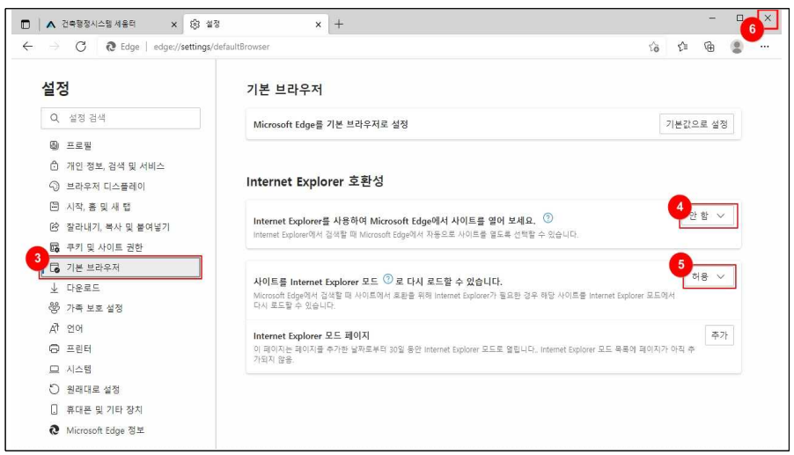Focus the 설정 검색 search box
Viewport: 794px width, 455px height.
point(121,118)
